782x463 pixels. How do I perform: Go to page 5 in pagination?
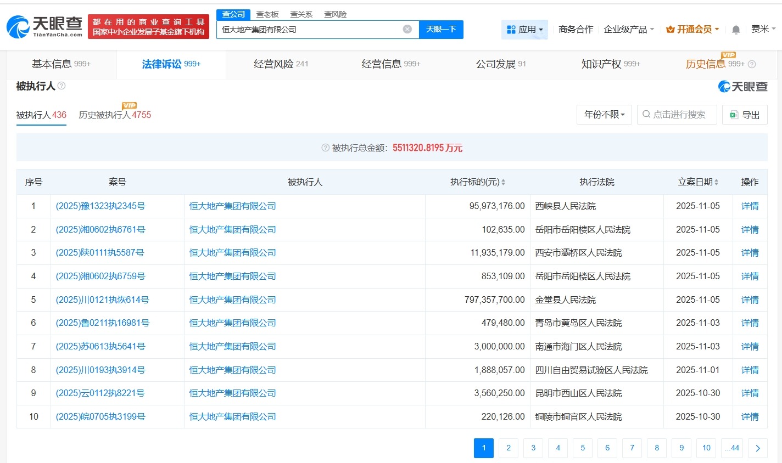582,448
